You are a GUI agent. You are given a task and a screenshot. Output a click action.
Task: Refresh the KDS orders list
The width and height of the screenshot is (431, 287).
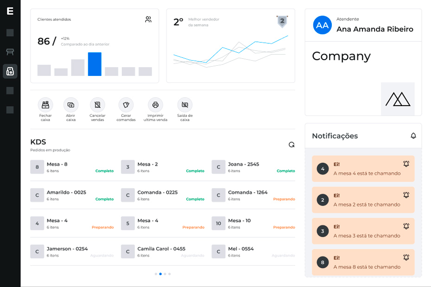(292, 144)
